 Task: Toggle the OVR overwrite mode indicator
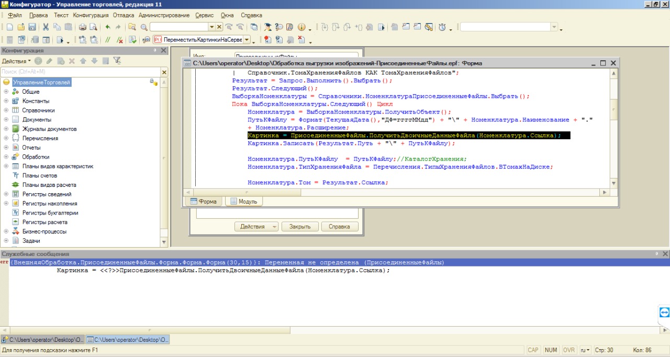pos(568,350)
